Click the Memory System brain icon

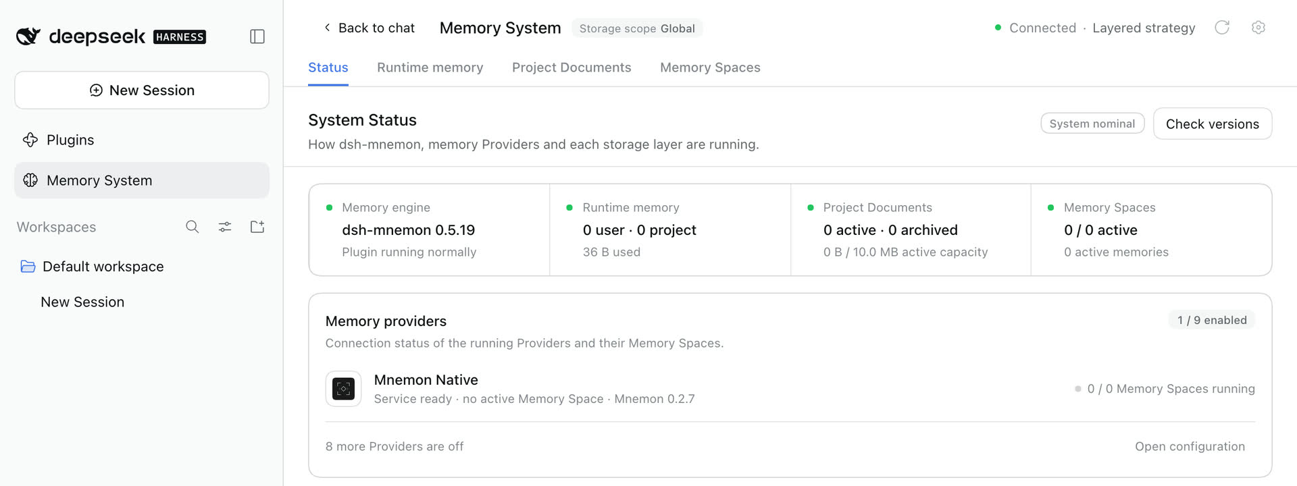pos(30,180)
